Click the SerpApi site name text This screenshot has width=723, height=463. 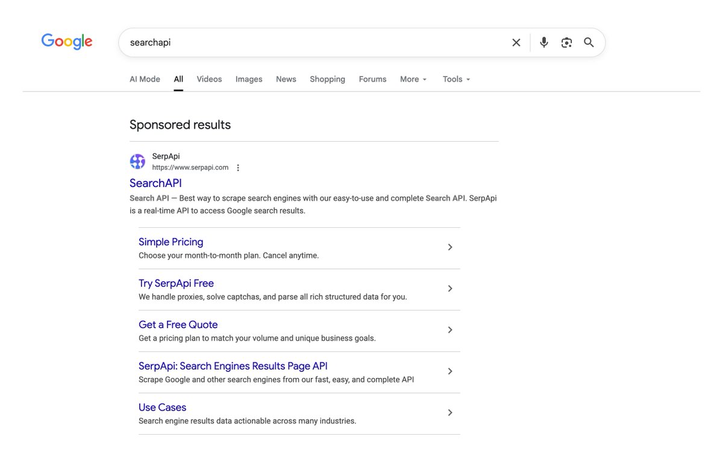point(166,156)
